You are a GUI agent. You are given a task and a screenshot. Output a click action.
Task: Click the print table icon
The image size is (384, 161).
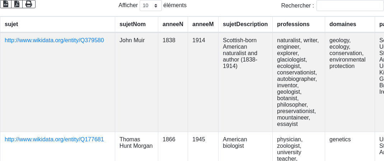[29, 4]
